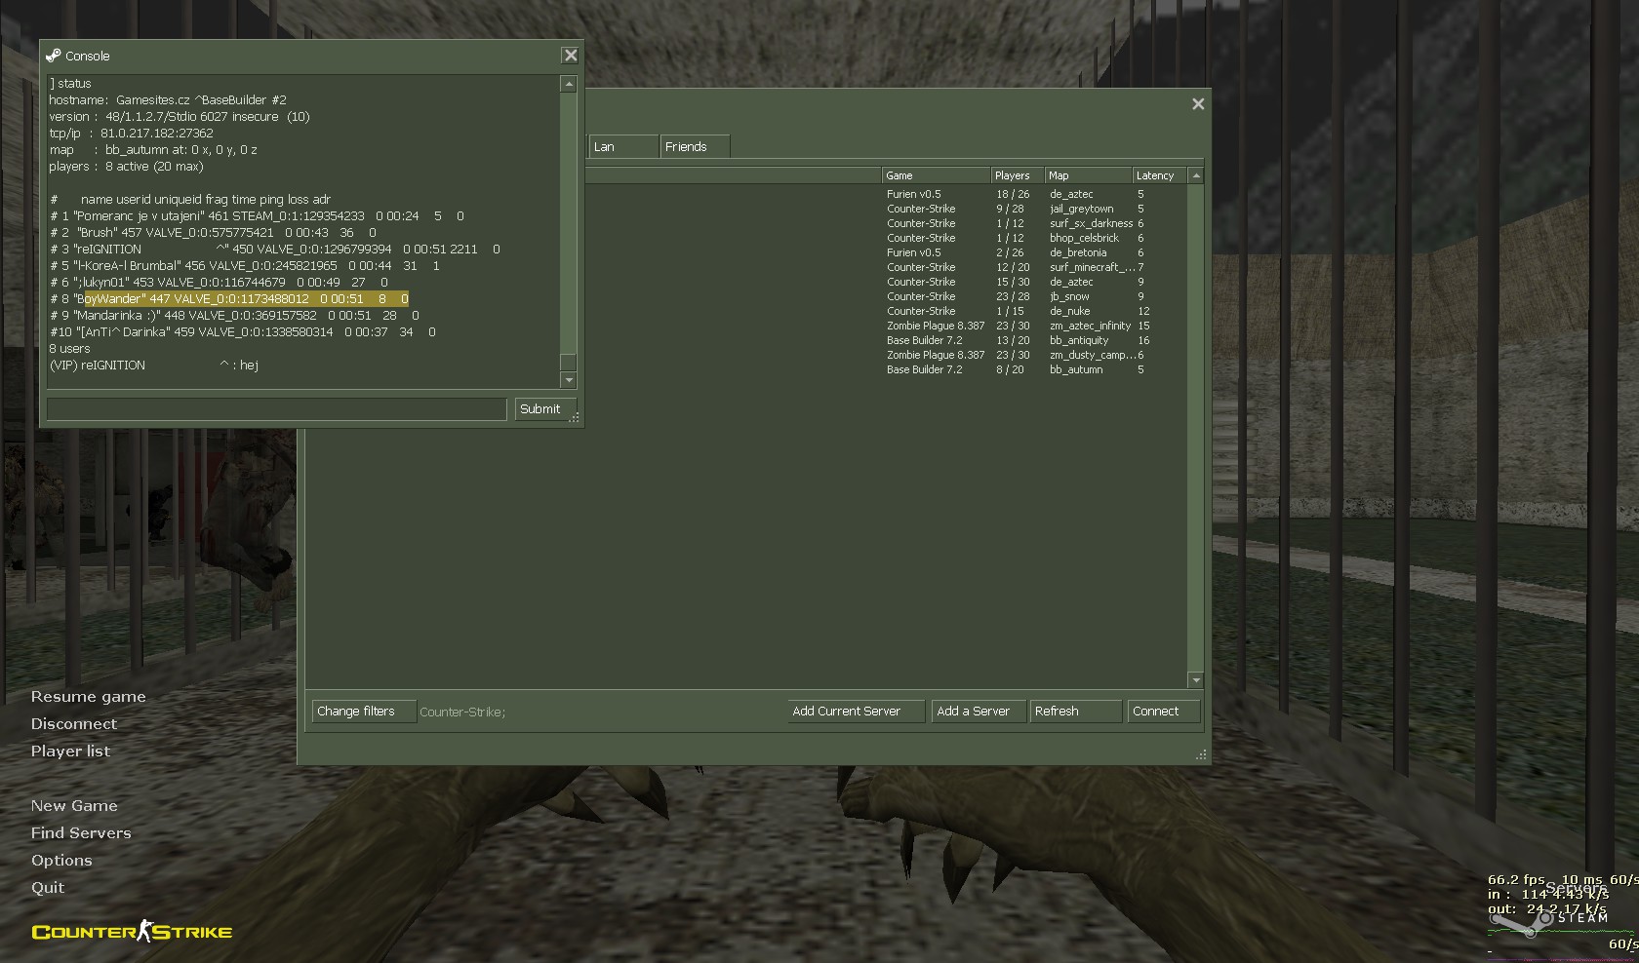Screen dimensions: 1639x963
Task: Refresh the server list
Action: tap(1075, 712)
